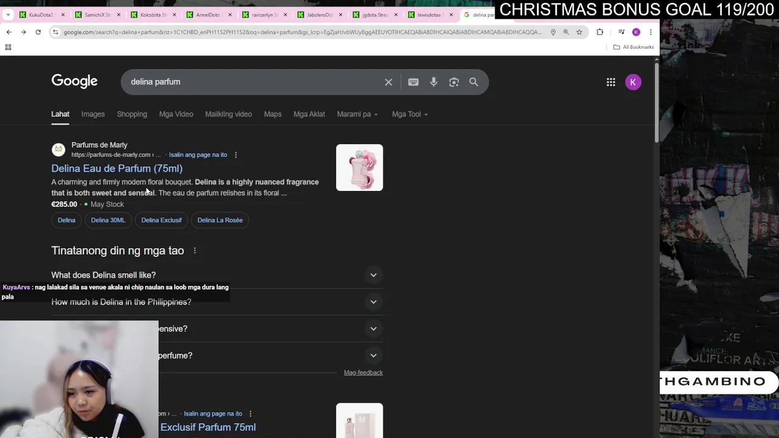Click the Delina La Rosée sitelink chip

(x=220, y=220)
